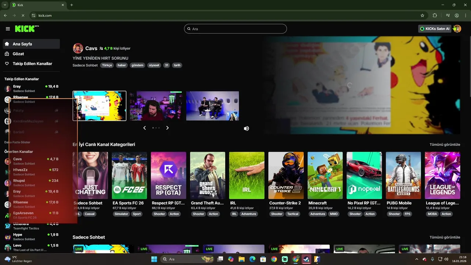Click the Tactical tag under Counter-Strike 2
471x265 pixels.
pos(293,214)
